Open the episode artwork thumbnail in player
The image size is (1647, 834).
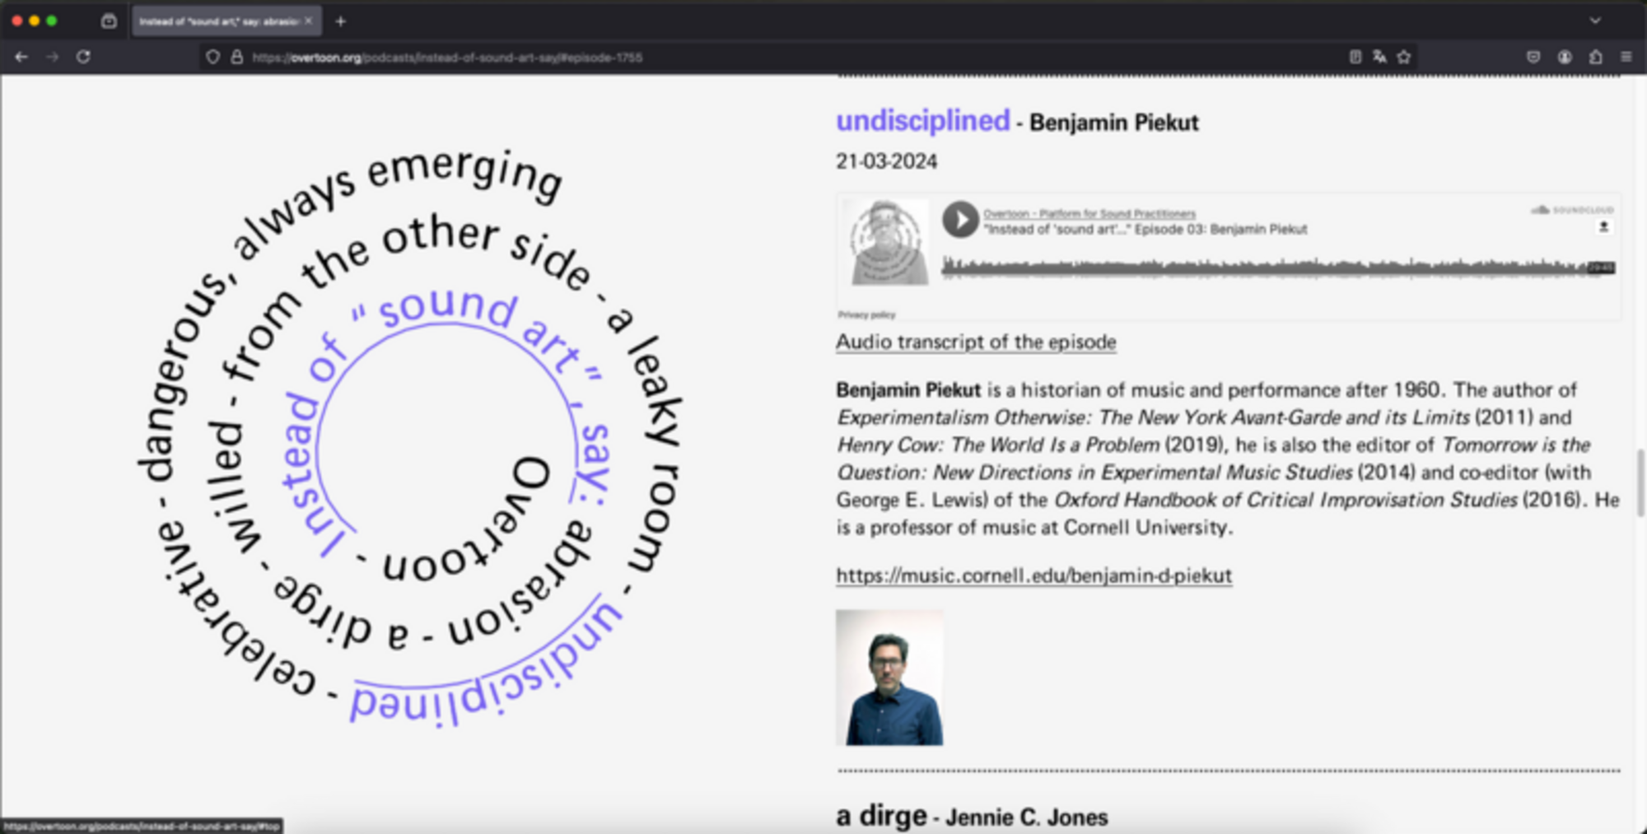tap(888, 243)
